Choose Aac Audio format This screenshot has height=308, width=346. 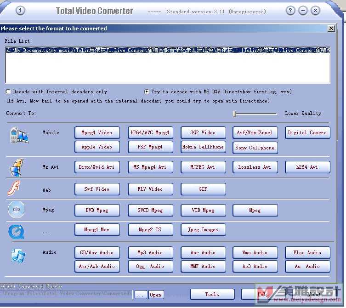point(203,252)
